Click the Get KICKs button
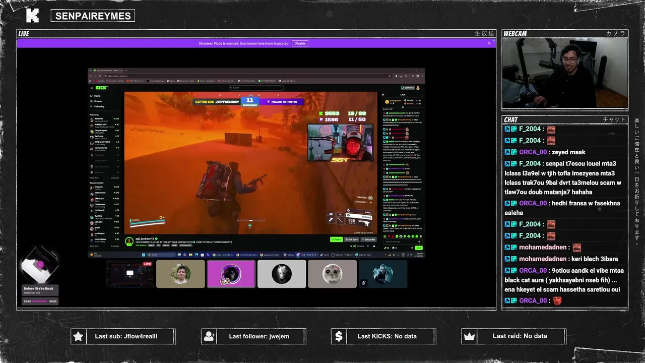This screenshot has height=363, width=645. [x=407, y=88]
